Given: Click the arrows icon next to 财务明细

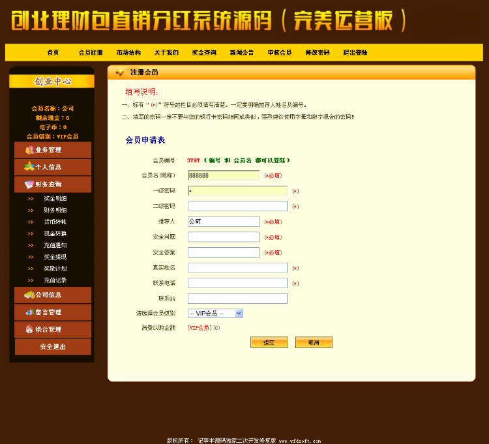Looking at the screenshot, I should tap(31, 210).
